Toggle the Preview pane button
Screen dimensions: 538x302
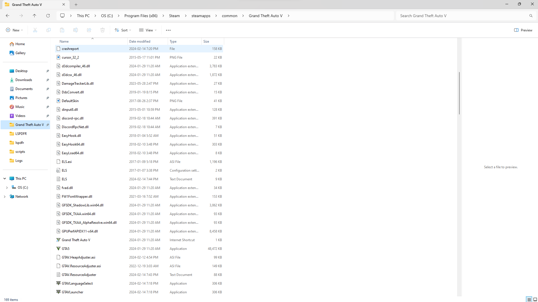point(523,30)
